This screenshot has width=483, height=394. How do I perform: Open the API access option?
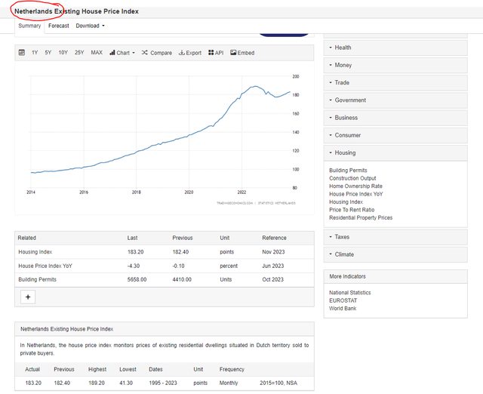click(x=216, y=53)
